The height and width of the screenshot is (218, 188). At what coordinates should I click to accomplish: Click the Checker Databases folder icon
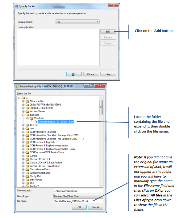click(x=27, y=173)
